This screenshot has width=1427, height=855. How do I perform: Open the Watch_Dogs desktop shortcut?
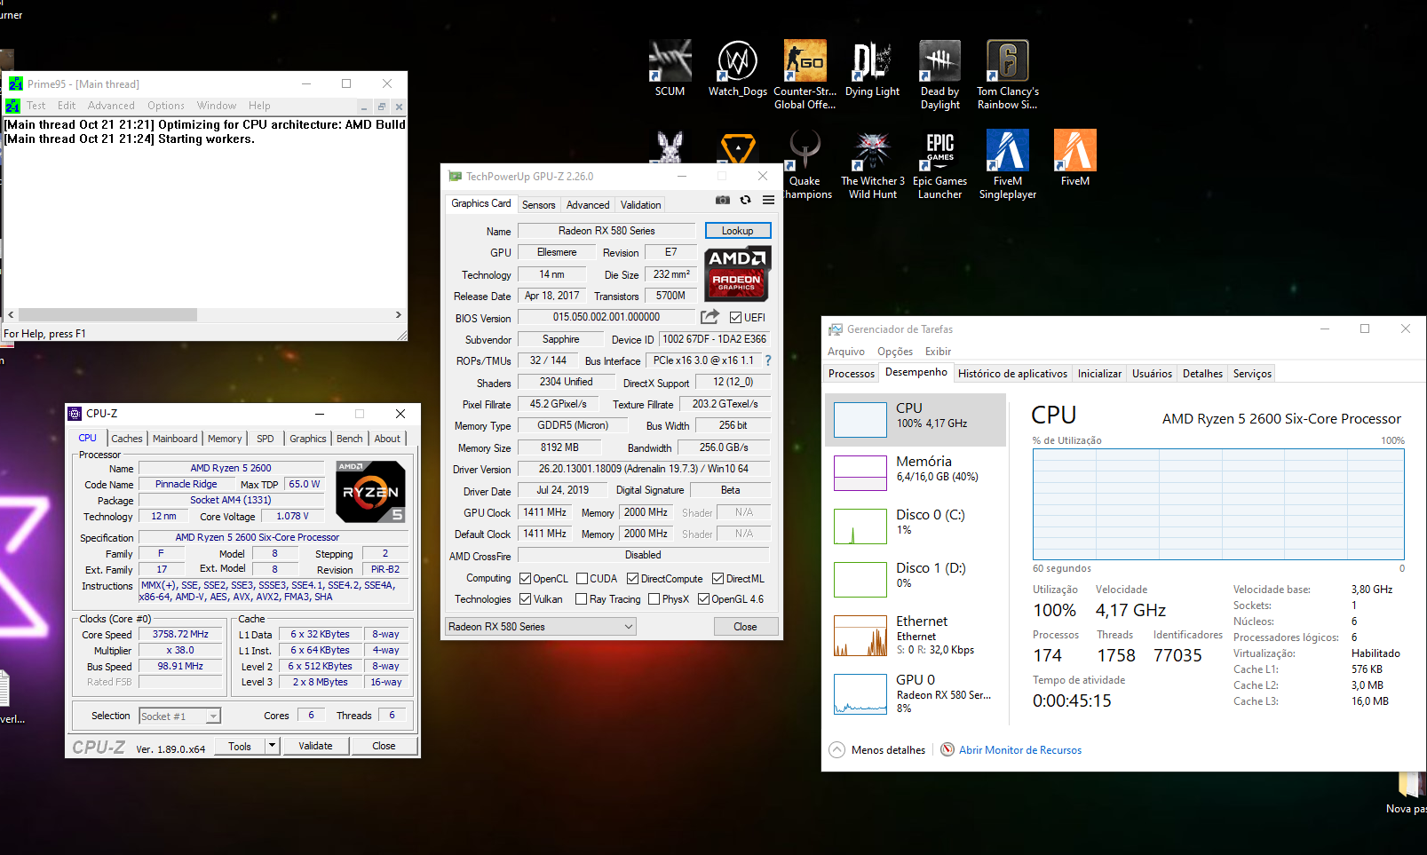tap(737, 68)
